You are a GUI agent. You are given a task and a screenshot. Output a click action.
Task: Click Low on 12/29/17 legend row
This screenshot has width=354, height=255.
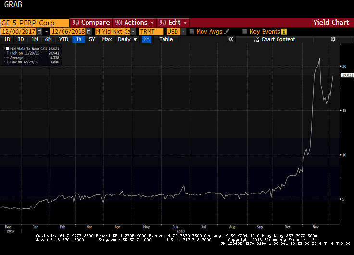coord(33,62)
